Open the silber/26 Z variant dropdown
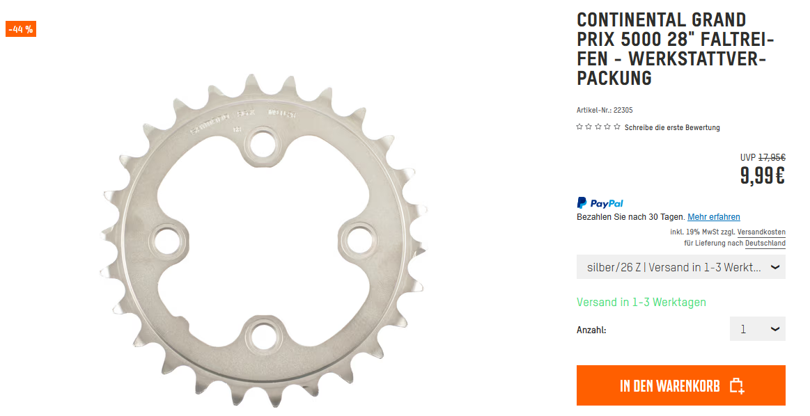Image resolution: width=810 pixels, height=416 pixels. [x=681, y=267]
